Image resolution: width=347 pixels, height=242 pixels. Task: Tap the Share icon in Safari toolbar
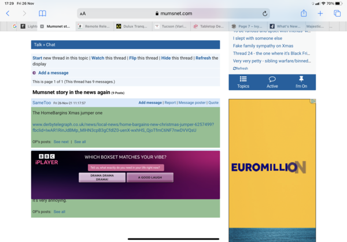[x=304, y=13]
